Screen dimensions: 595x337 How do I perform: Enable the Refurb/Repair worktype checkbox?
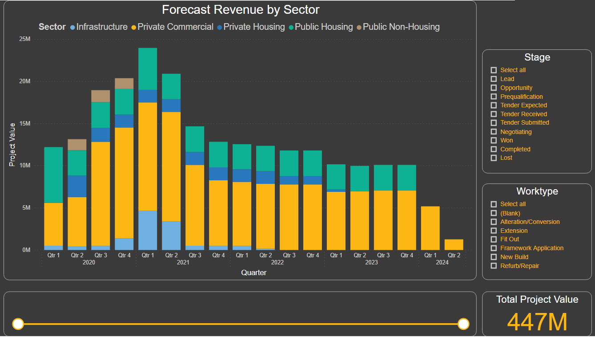tap(494, 266)
